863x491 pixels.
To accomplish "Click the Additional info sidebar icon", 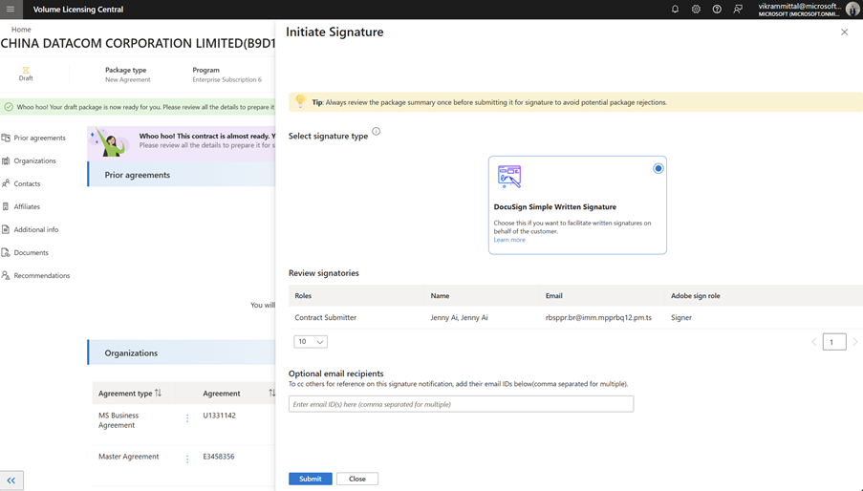I will [x=6, y=229].
